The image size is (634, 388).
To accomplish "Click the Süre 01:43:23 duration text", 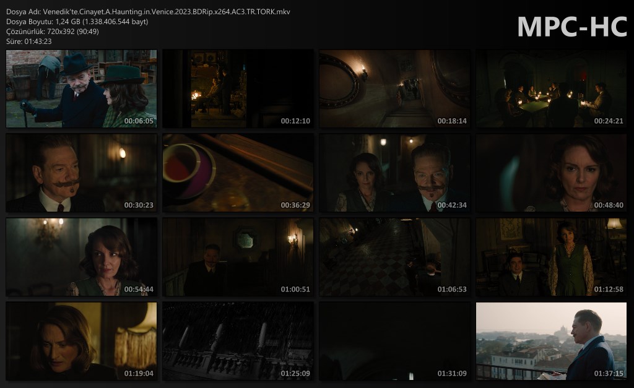I will [x=28, y=41].
